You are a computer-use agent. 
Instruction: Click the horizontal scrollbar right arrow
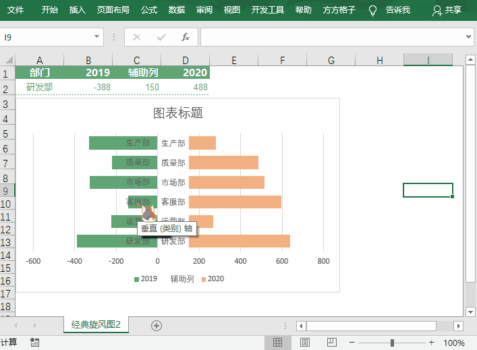[x=458, y=326]
